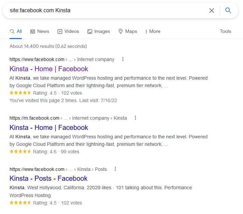Open the News results tab
Image resolution: width=243 pixels, height=214 pixels.
coord(39,31)
